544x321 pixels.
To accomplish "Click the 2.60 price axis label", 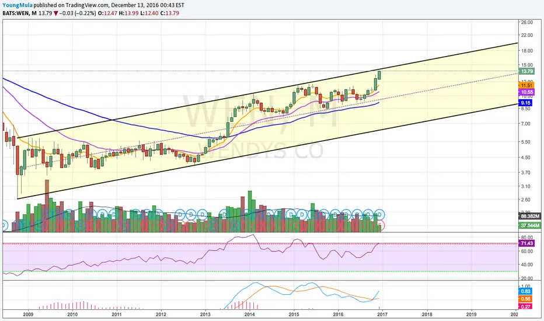I will pyautogui.click(x=525, y=200).
